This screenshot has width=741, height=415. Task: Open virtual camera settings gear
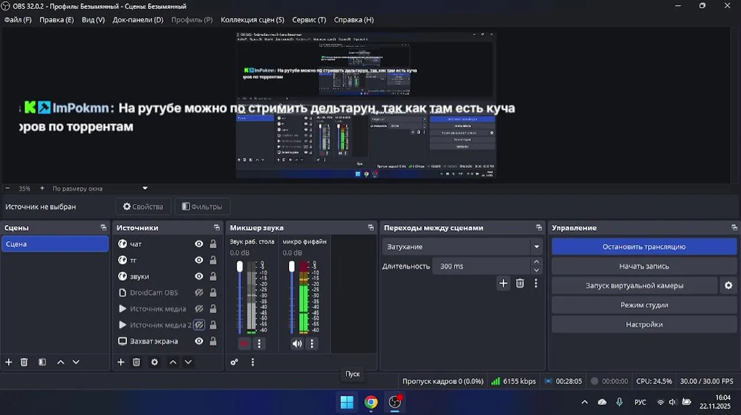(728, 285)
